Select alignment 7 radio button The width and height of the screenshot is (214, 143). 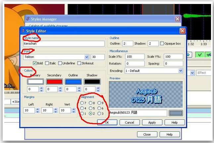pos(82,103)
